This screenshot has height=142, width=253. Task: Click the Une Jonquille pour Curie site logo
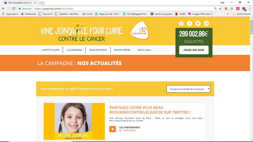point(82,32)
